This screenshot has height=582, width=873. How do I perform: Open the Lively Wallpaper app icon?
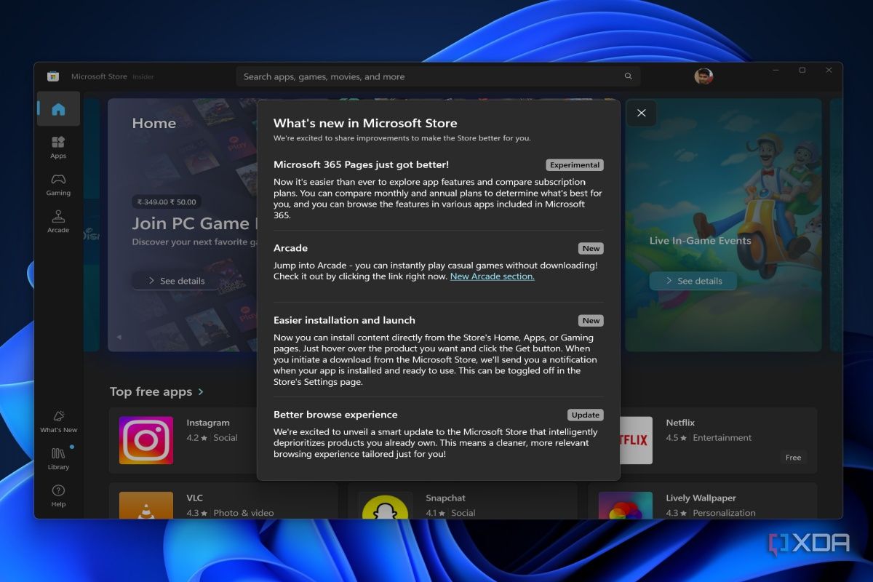pos(625,505)
